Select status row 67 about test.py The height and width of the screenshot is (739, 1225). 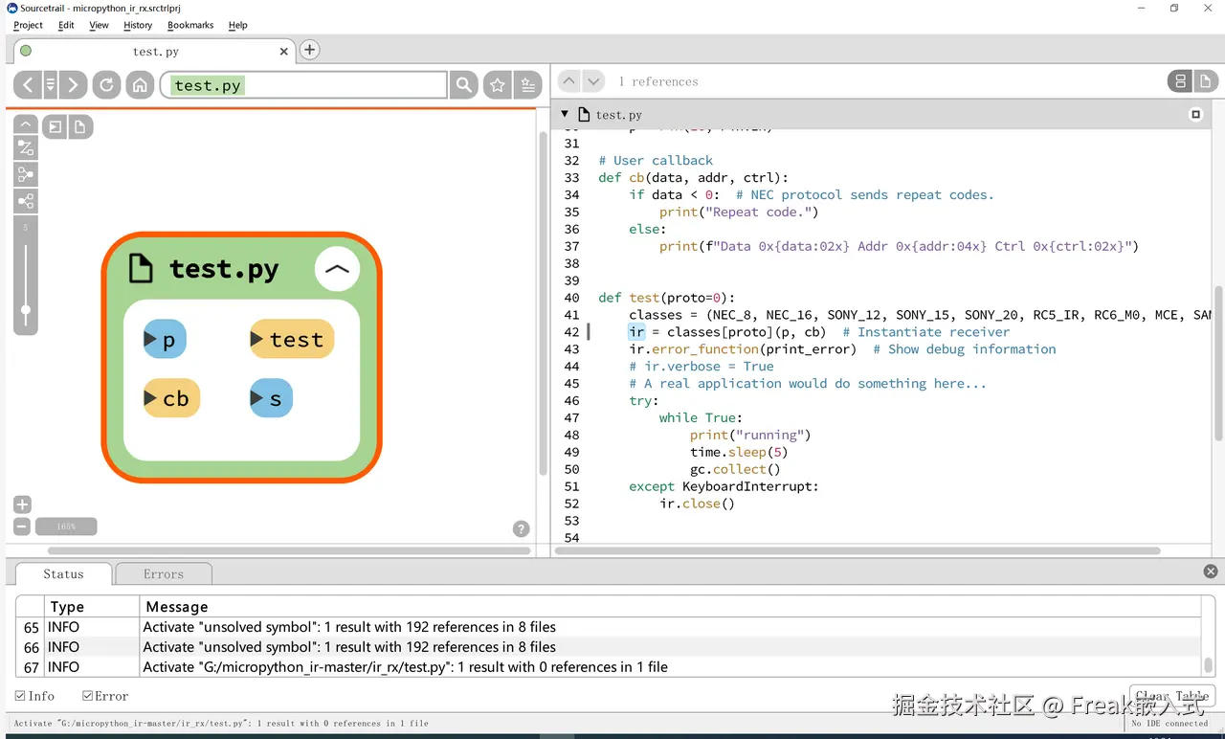[609, 667]
